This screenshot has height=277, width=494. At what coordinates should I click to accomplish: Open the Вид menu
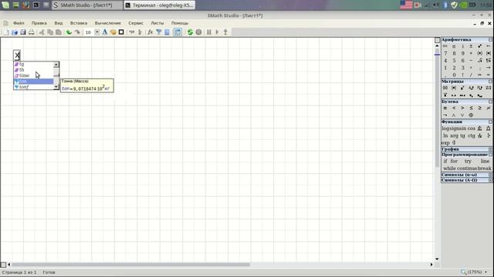[59, 23]
